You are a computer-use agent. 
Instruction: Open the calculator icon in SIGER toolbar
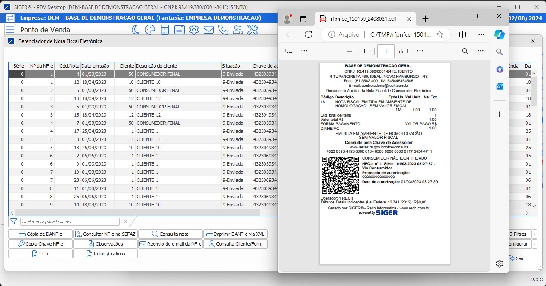click(164, 30)
